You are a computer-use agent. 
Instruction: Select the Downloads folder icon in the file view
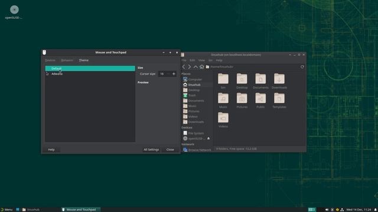279,79
